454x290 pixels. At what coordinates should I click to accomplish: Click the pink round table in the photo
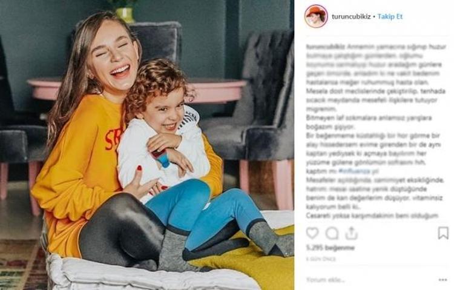pyautogui.click(x=136, y=88)
